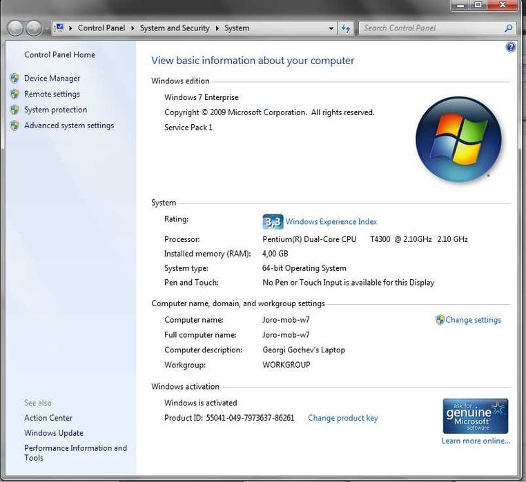This screenshot has height=482, width=526.
Task: Click the Computer name value Joro-mob-w7
Action: (286, 320)
